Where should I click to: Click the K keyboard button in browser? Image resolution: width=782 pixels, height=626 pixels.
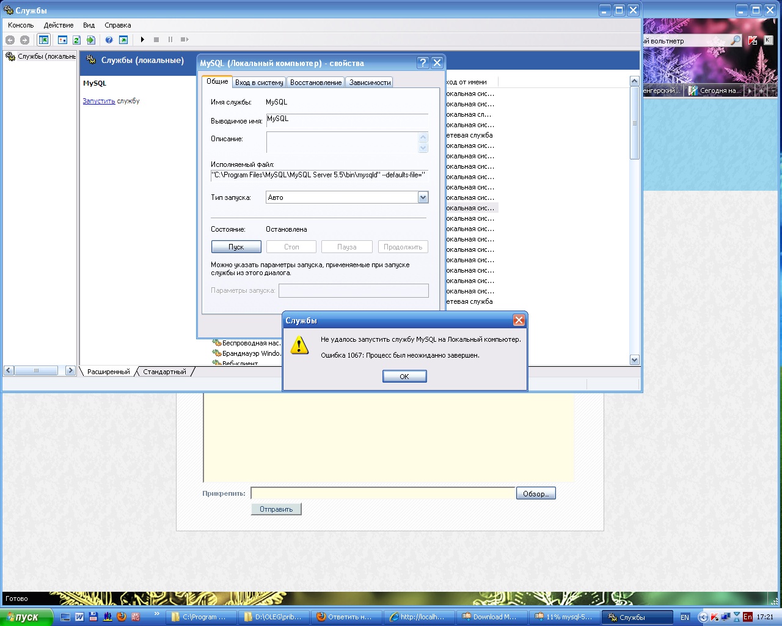click(768, 40)
